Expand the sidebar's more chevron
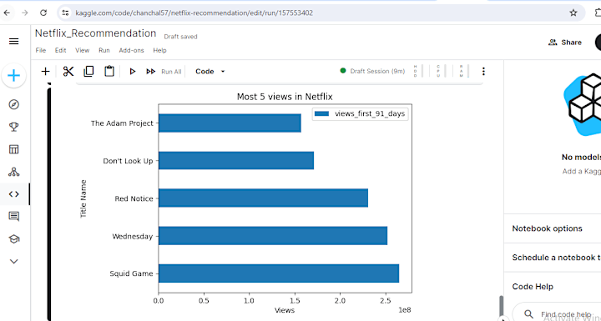This screenshot has height=321, width=601. point(14,261)
